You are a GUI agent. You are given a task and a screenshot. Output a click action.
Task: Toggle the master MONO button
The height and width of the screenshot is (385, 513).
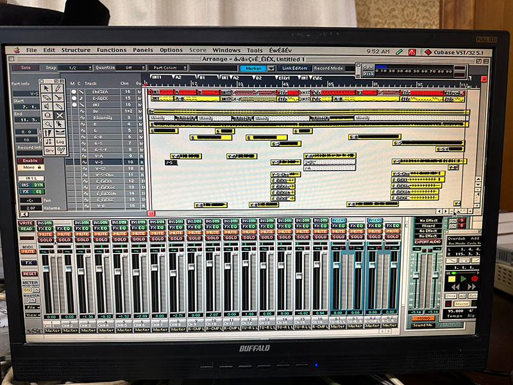[x=423, y=318]
